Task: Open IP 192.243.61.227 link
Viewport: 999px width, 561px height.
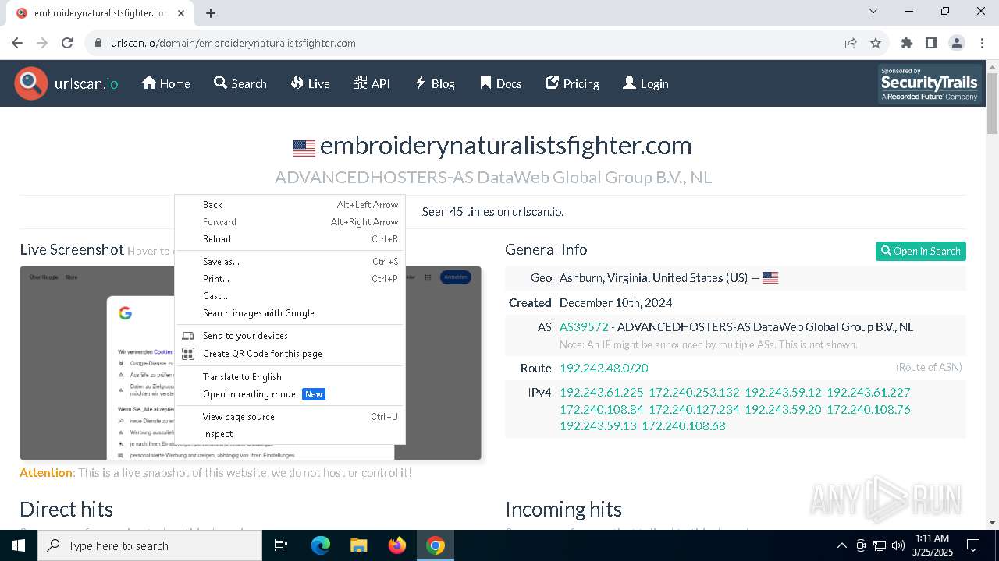Action: click(869, 392)
